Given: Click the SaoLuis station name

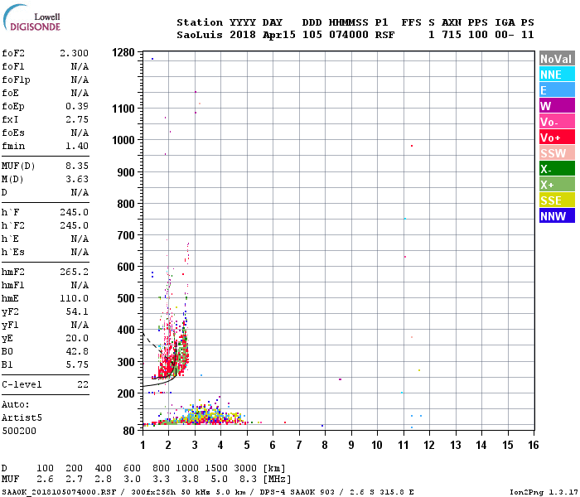Looking at the screenshot, I should click(x=200, y=35).
